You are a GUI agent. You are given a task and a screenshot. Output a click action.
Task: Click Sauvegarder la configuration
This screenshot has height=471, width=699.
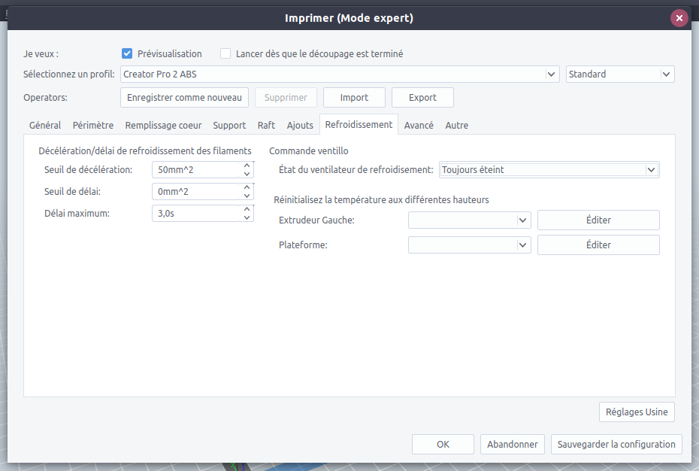(616, 445)
